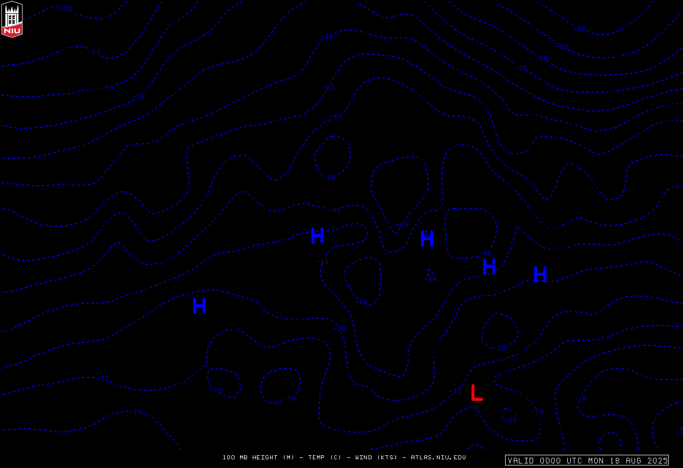The image size is (683, 468).
Task: Select the easternmost blue H marker
Action: click(540, 274)
